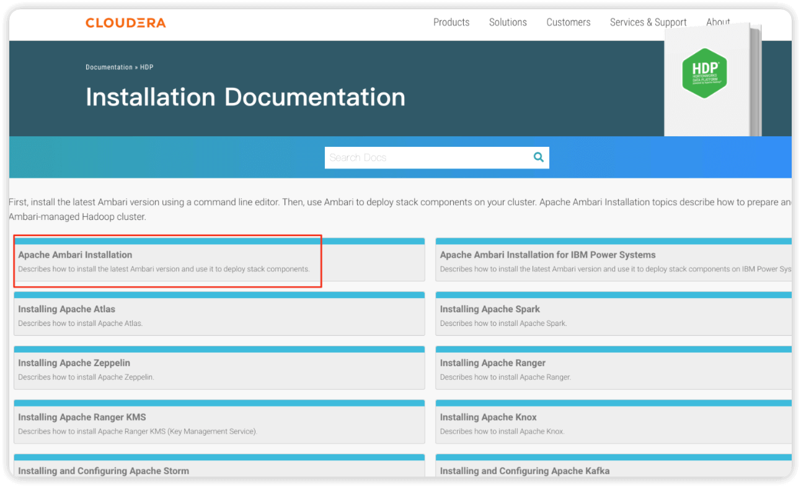This screenshot has width=801, height=487.
Task: Click the Cloudera logo
Action: pyautogui.click(x=126, y=23)
